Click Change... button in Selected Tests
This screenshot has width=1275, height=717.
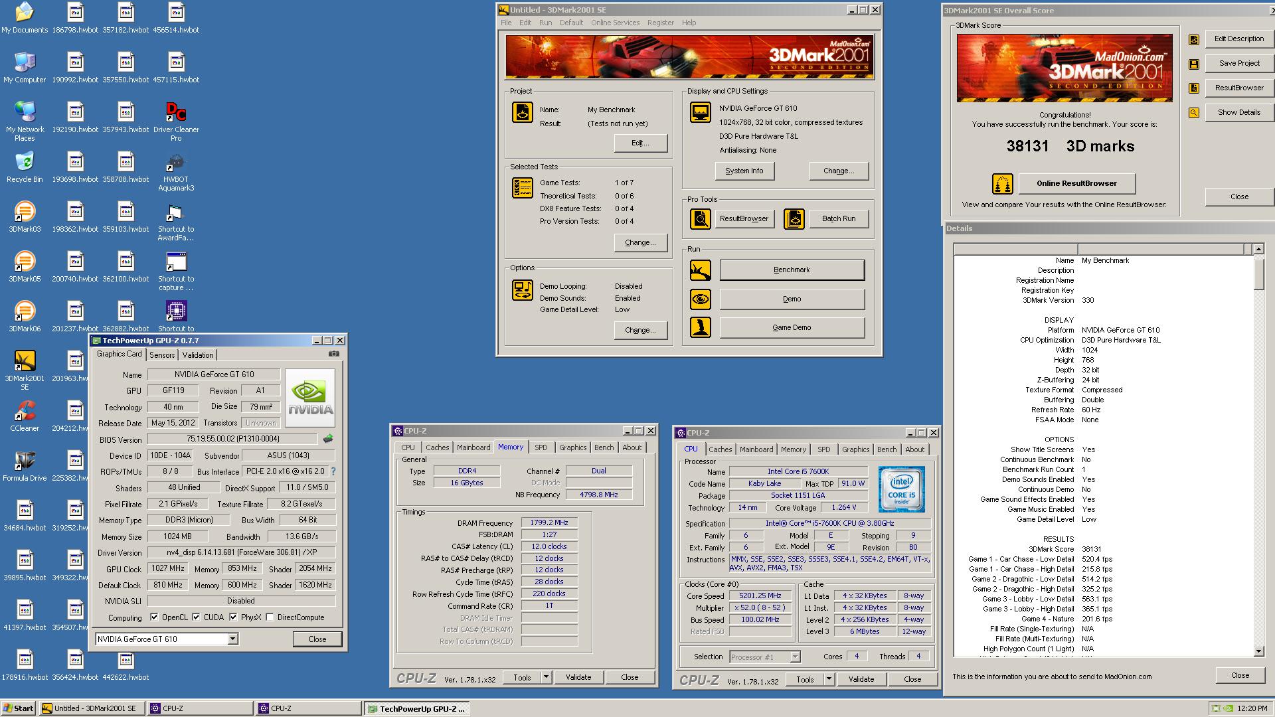(640, 242)
